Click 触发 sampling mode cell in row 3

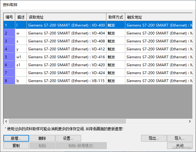click(x=116, y=41)
